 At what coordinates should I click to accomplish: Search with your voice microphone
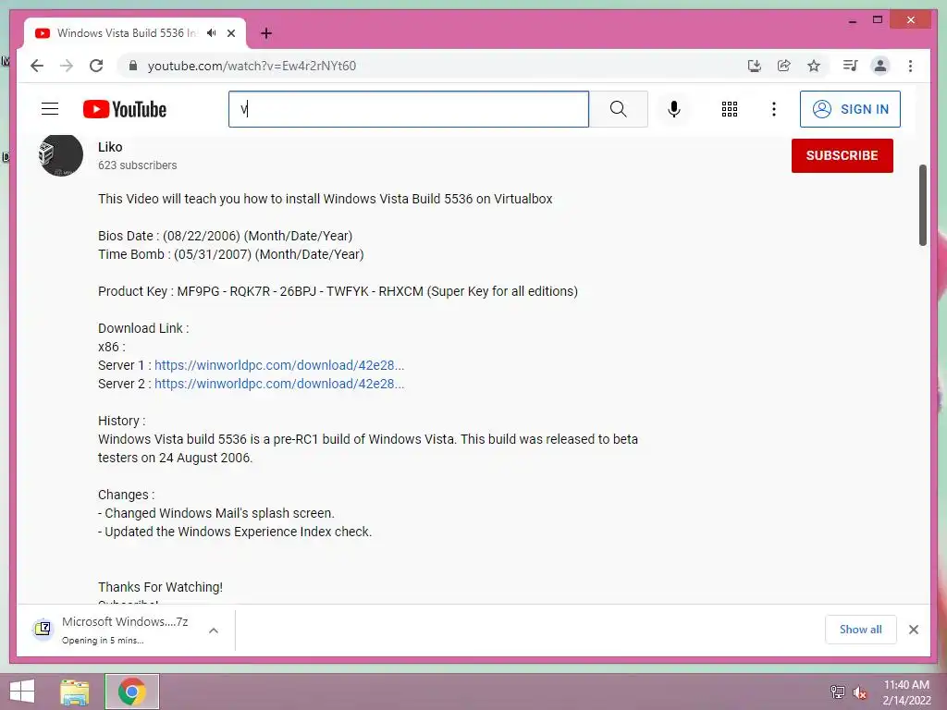[674, 109]
